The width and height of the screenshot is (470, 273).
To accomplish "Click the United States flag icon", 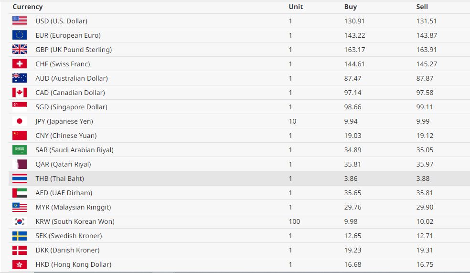I will click(x=20, y=21).
